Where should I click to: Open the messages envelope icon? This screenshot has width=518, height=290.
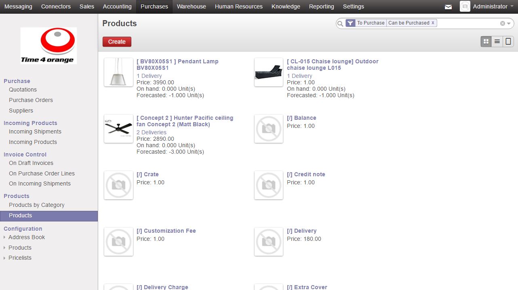tap(448, 7)
